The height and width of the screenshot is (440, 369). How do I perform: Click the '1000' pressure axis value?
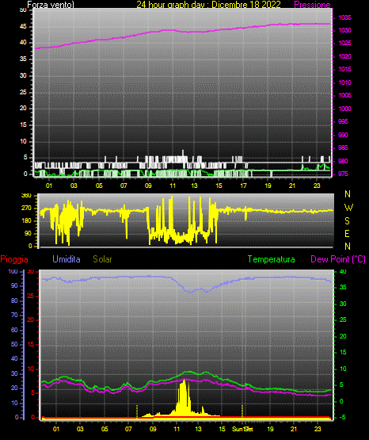(x=344, y=109)
